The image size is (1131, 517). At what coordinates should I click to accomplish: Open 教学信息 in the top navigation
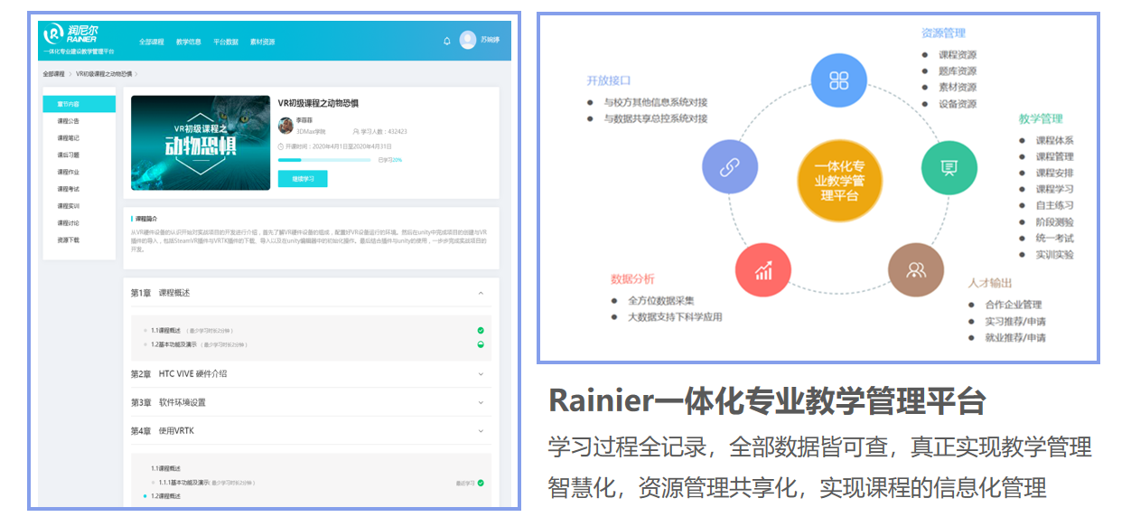coord(189,42)
